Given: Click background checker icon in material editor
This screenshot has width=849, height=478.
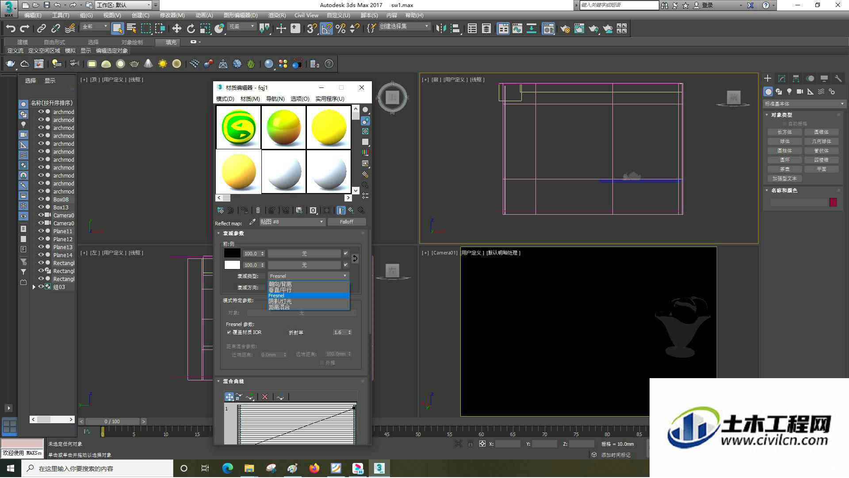Looking at the screenshot, I should (365, 131).
